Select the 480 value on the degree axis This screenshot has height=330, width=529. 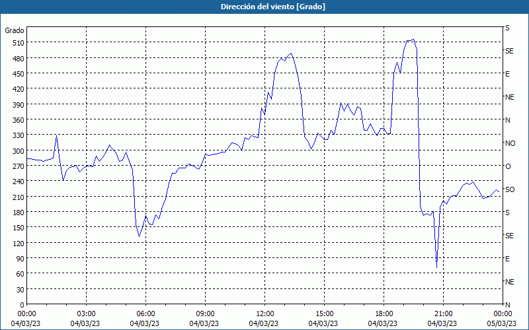(x=19, y=59)
